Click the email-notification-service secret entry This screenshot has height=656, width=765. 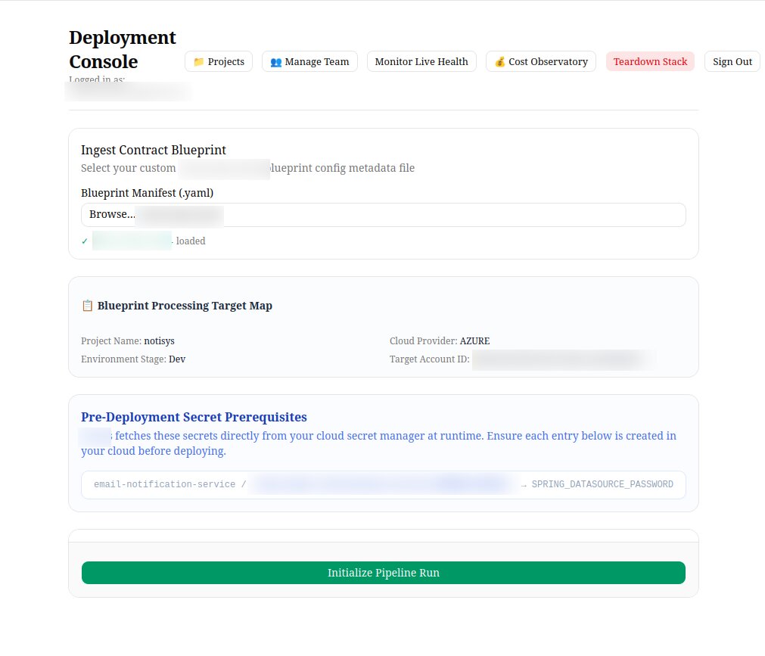pyautogui.click(x=384, y=485)
